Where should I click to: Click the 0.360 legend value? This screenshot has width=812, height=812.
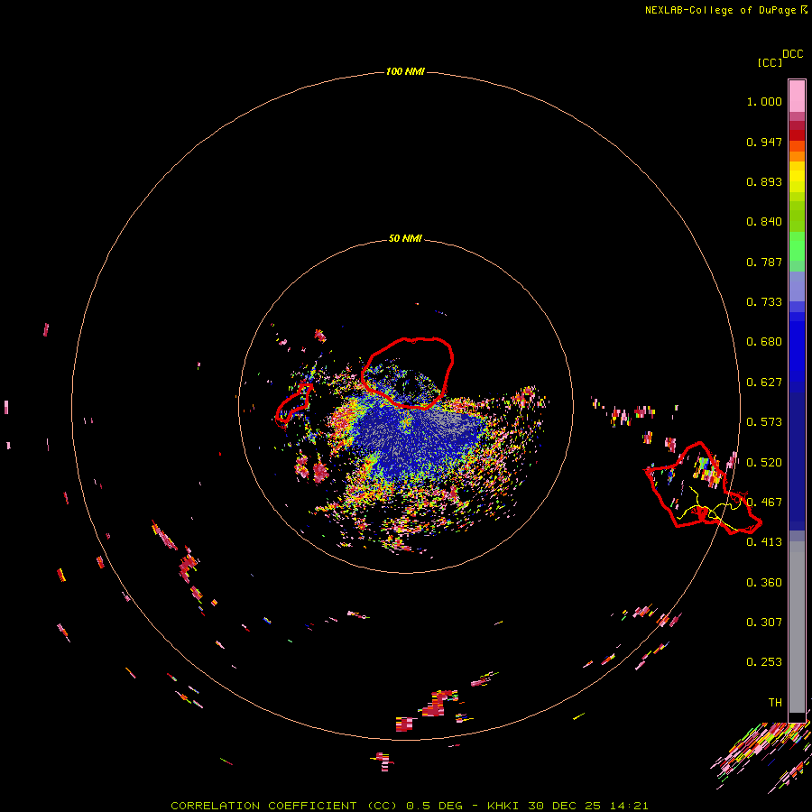click(764, 583)
